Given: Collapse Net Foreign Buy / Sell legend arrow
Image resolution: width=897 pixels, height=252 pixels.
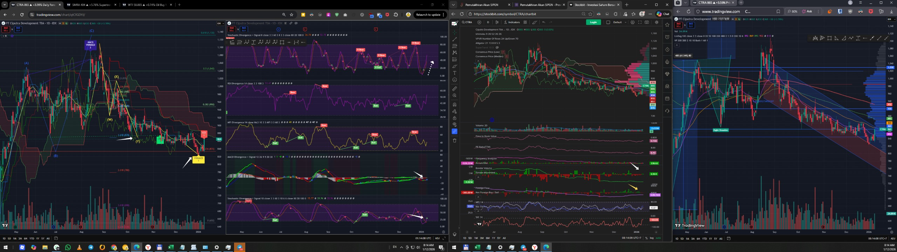Looking at the screenshot, I should tap(478, 197).
